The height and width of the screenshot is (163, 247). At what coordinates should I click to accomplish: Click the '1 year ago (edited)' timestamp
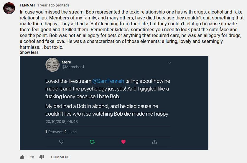[53, 5]
